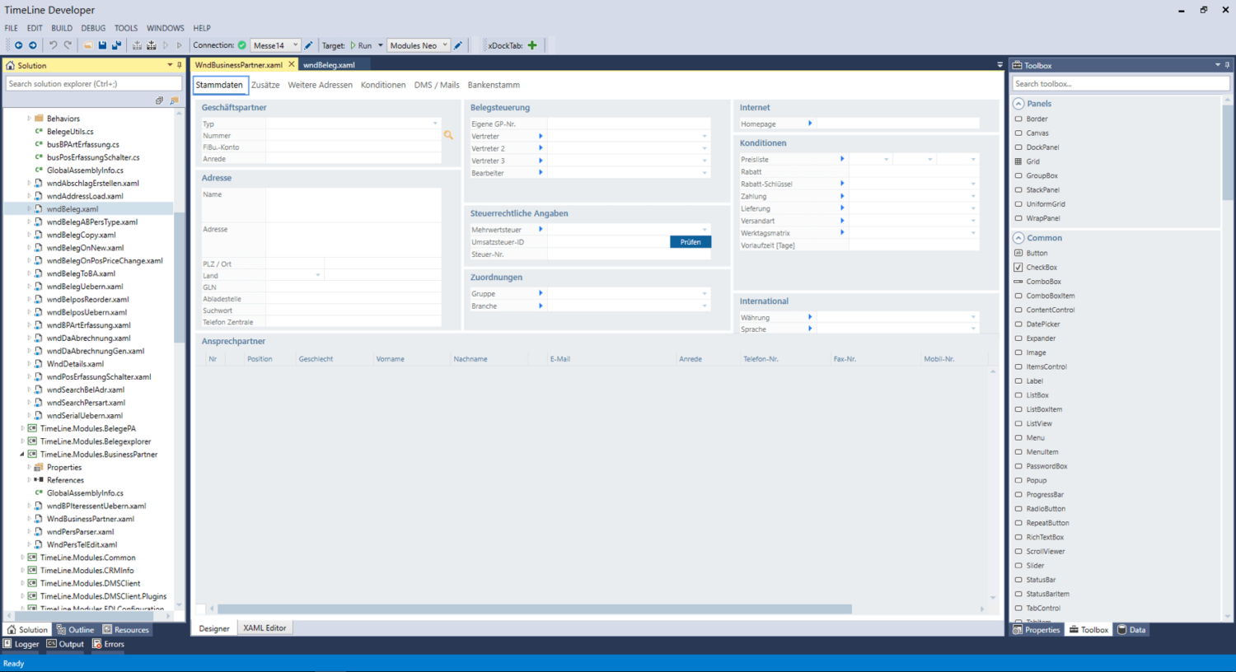Edit the connection using the pencil icon

click(308, 45)
